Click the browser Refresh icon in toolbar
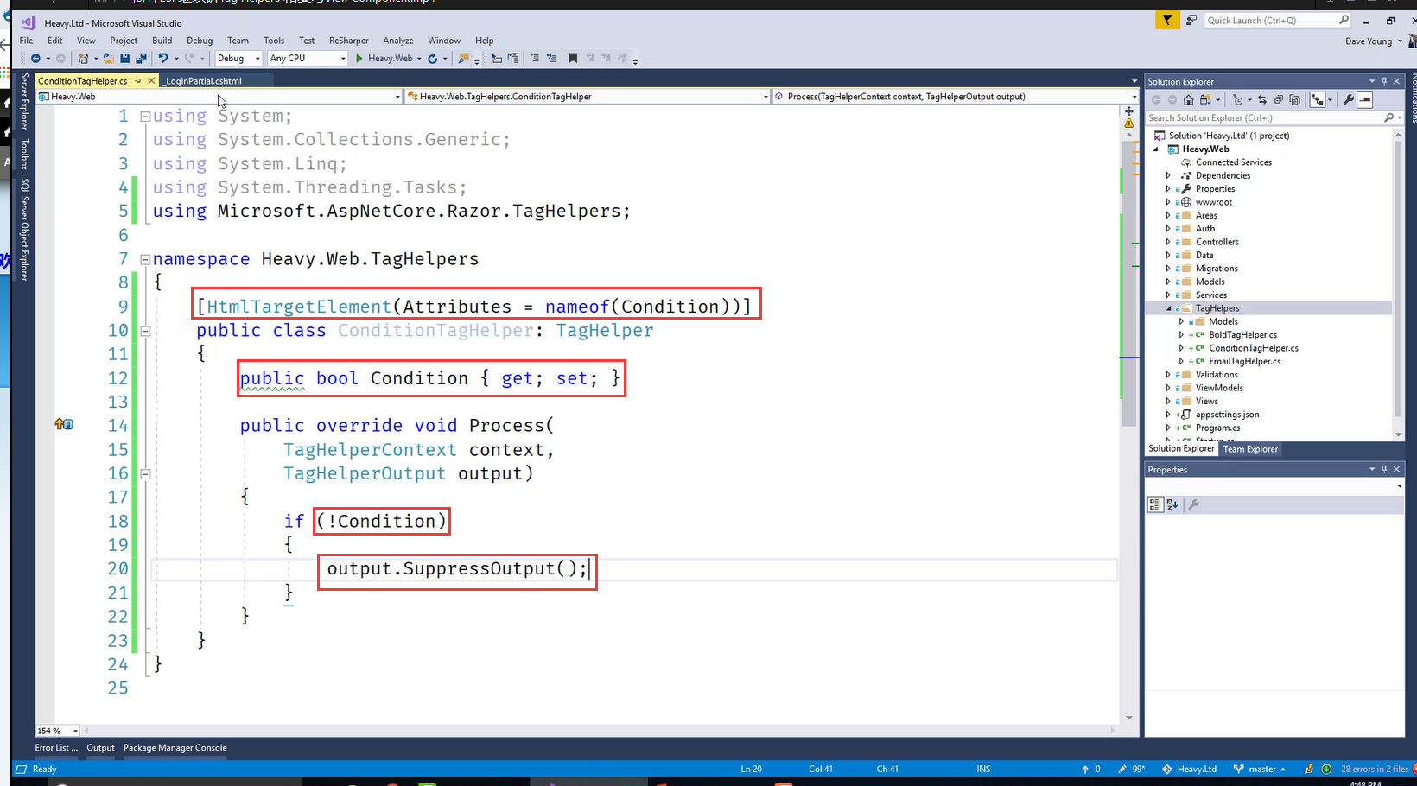 click(432, 58)
